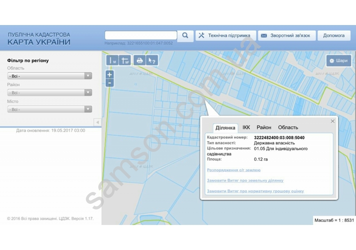Click the Фільтр по регіону heading

point(28,61)
